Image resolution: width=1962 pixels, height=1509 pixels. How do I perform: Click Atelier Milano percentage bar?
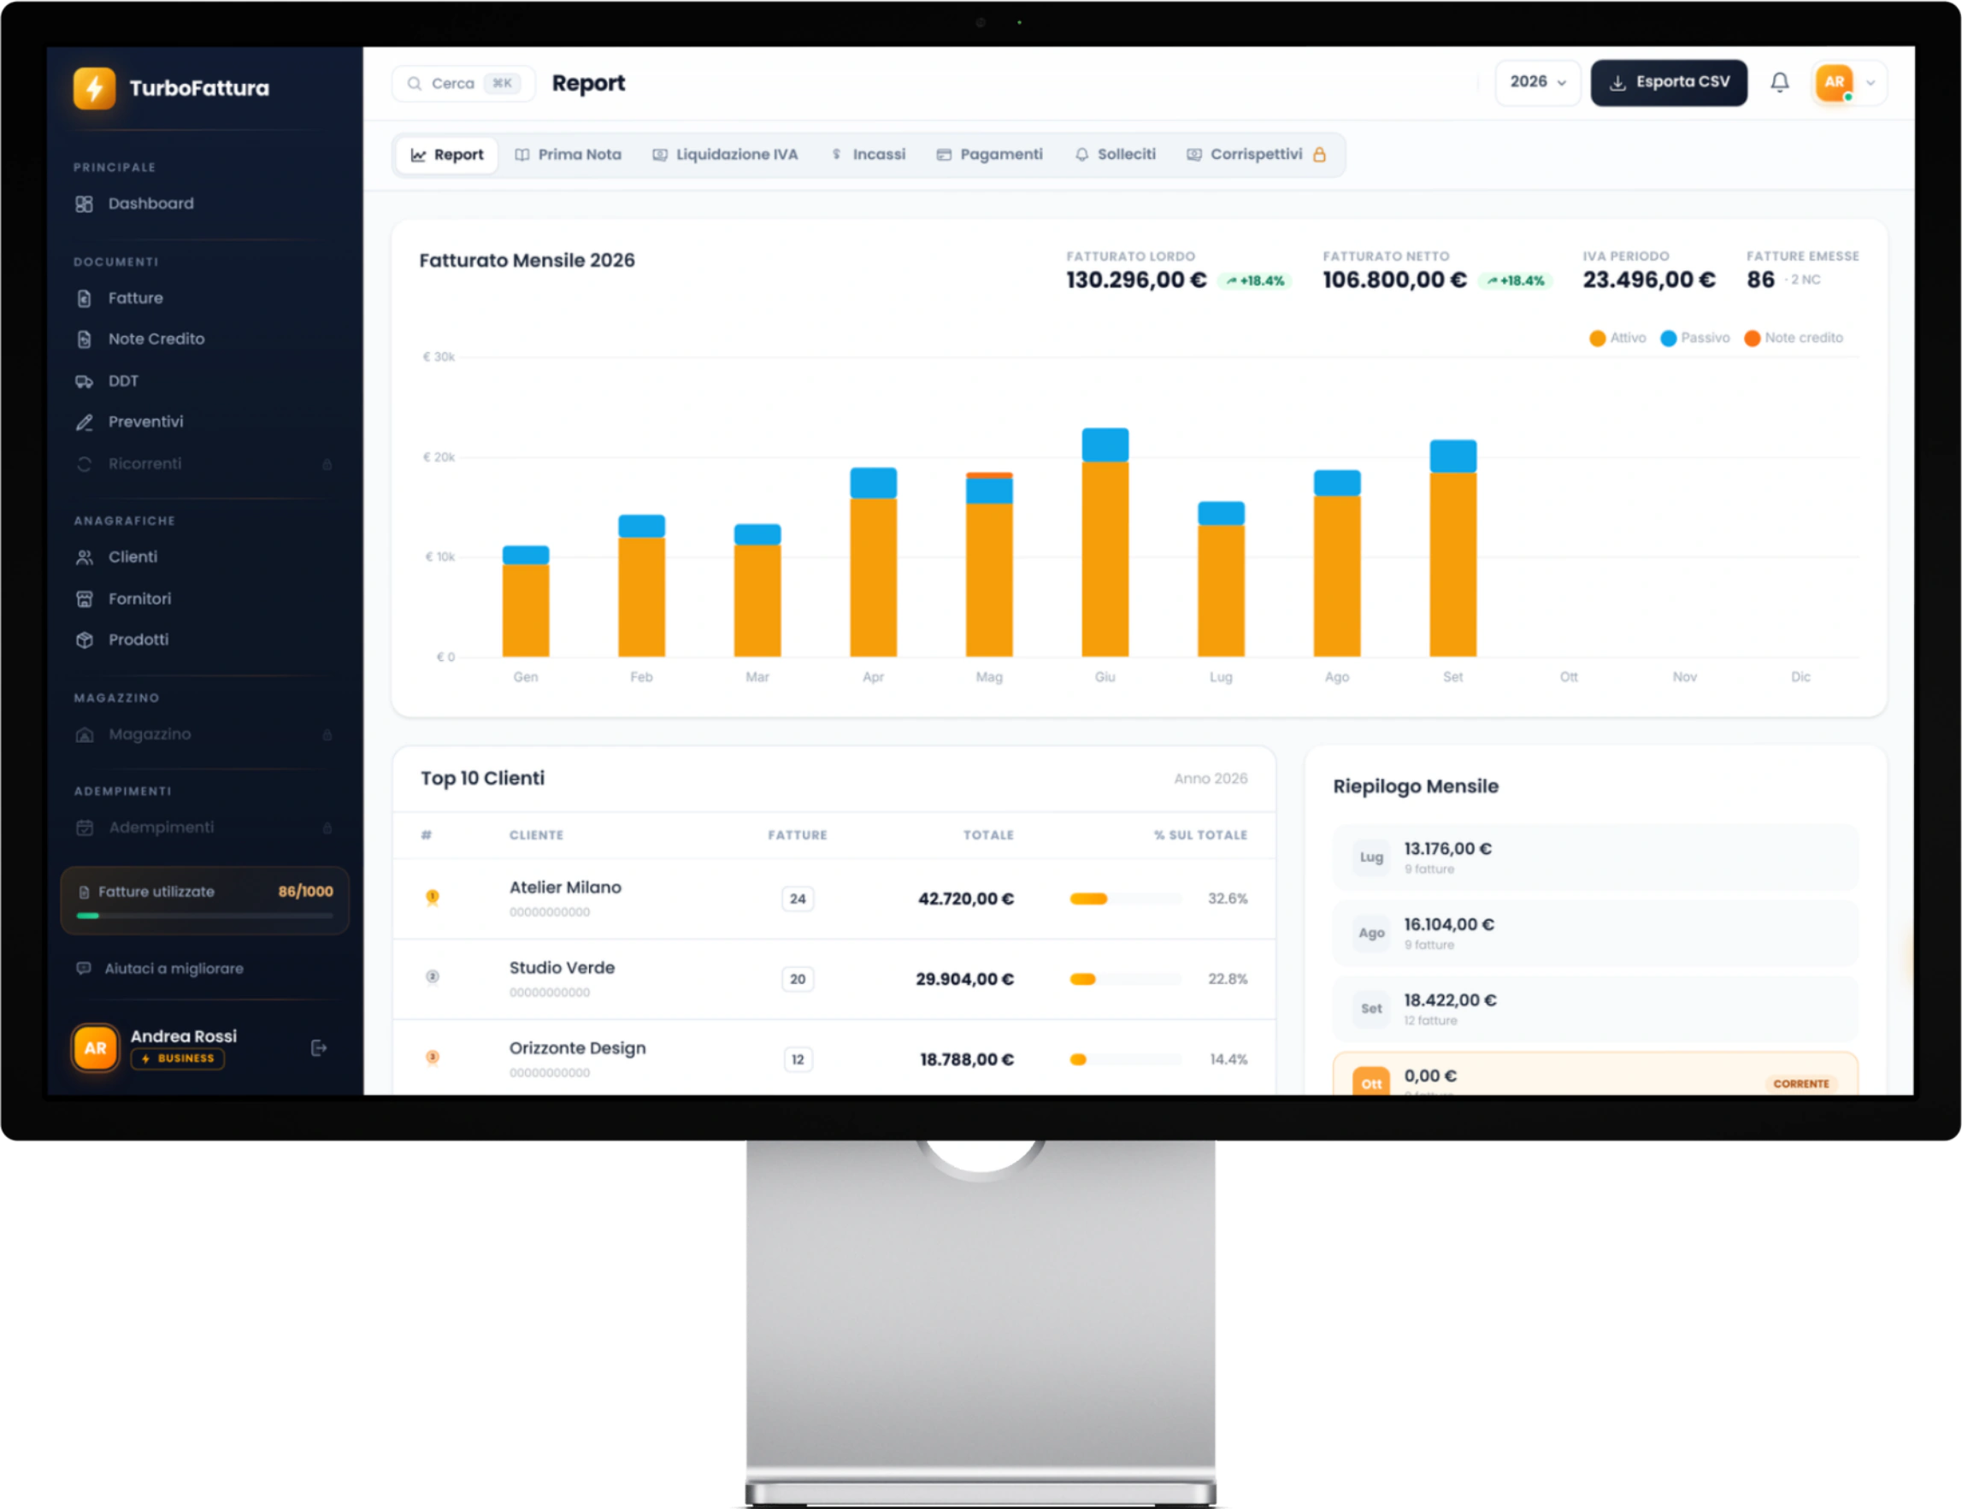[x=1125, y=899]
